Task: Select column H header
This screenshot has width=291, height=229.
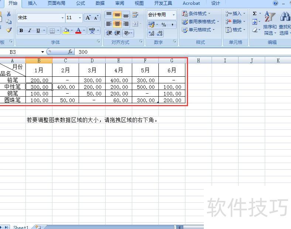Action: (198, 60)
